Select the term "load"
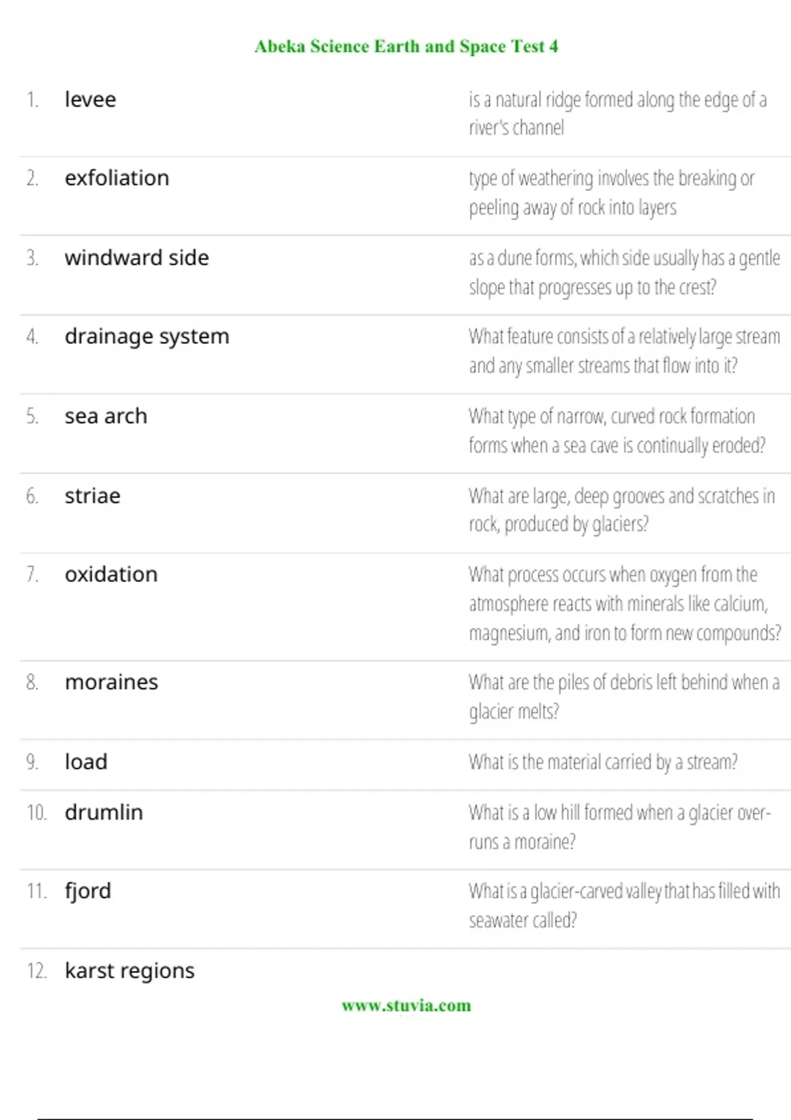Viewport: 791px width, 1120px height. pos(86,762)
